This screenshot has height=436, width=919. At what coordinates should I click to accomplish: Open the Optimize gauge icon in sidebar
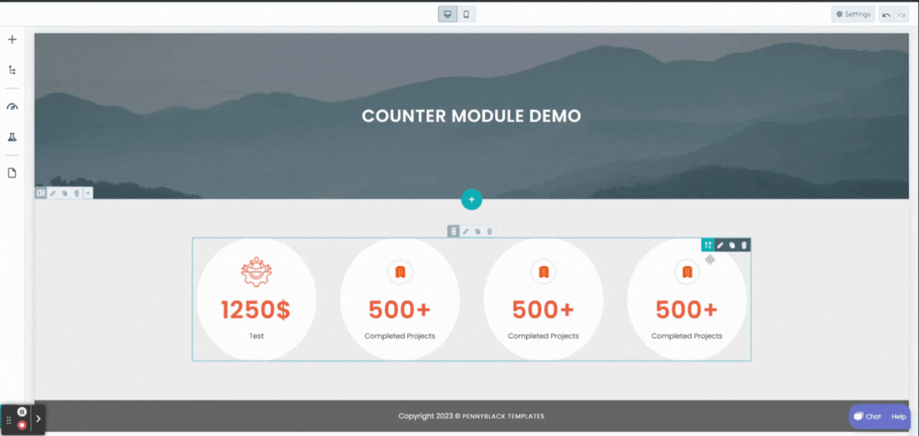(x=13, y=107)
